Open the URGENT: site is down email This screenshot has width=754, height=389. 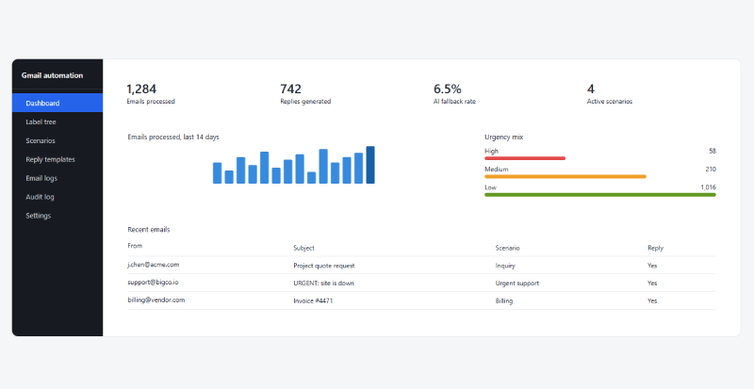[x=421, y=283]
